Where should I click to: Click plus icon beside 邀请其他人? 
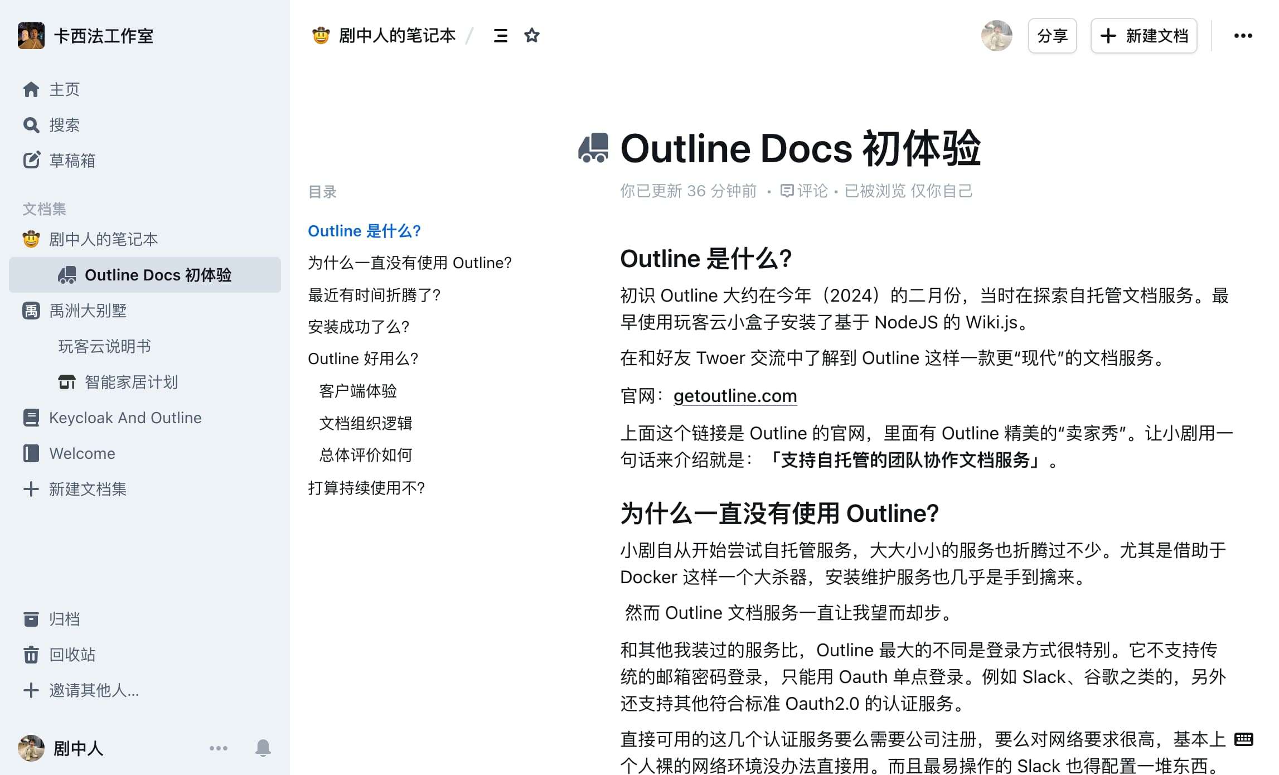click(31, 690)
